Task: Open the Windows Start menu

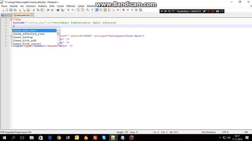Action: pyautogui.click(x=4, y=137)
